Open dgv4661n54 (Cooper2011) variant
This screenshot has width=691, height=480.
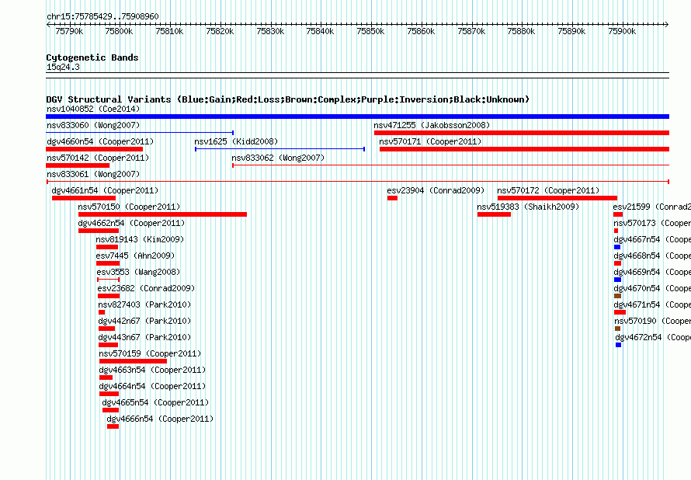105,190
